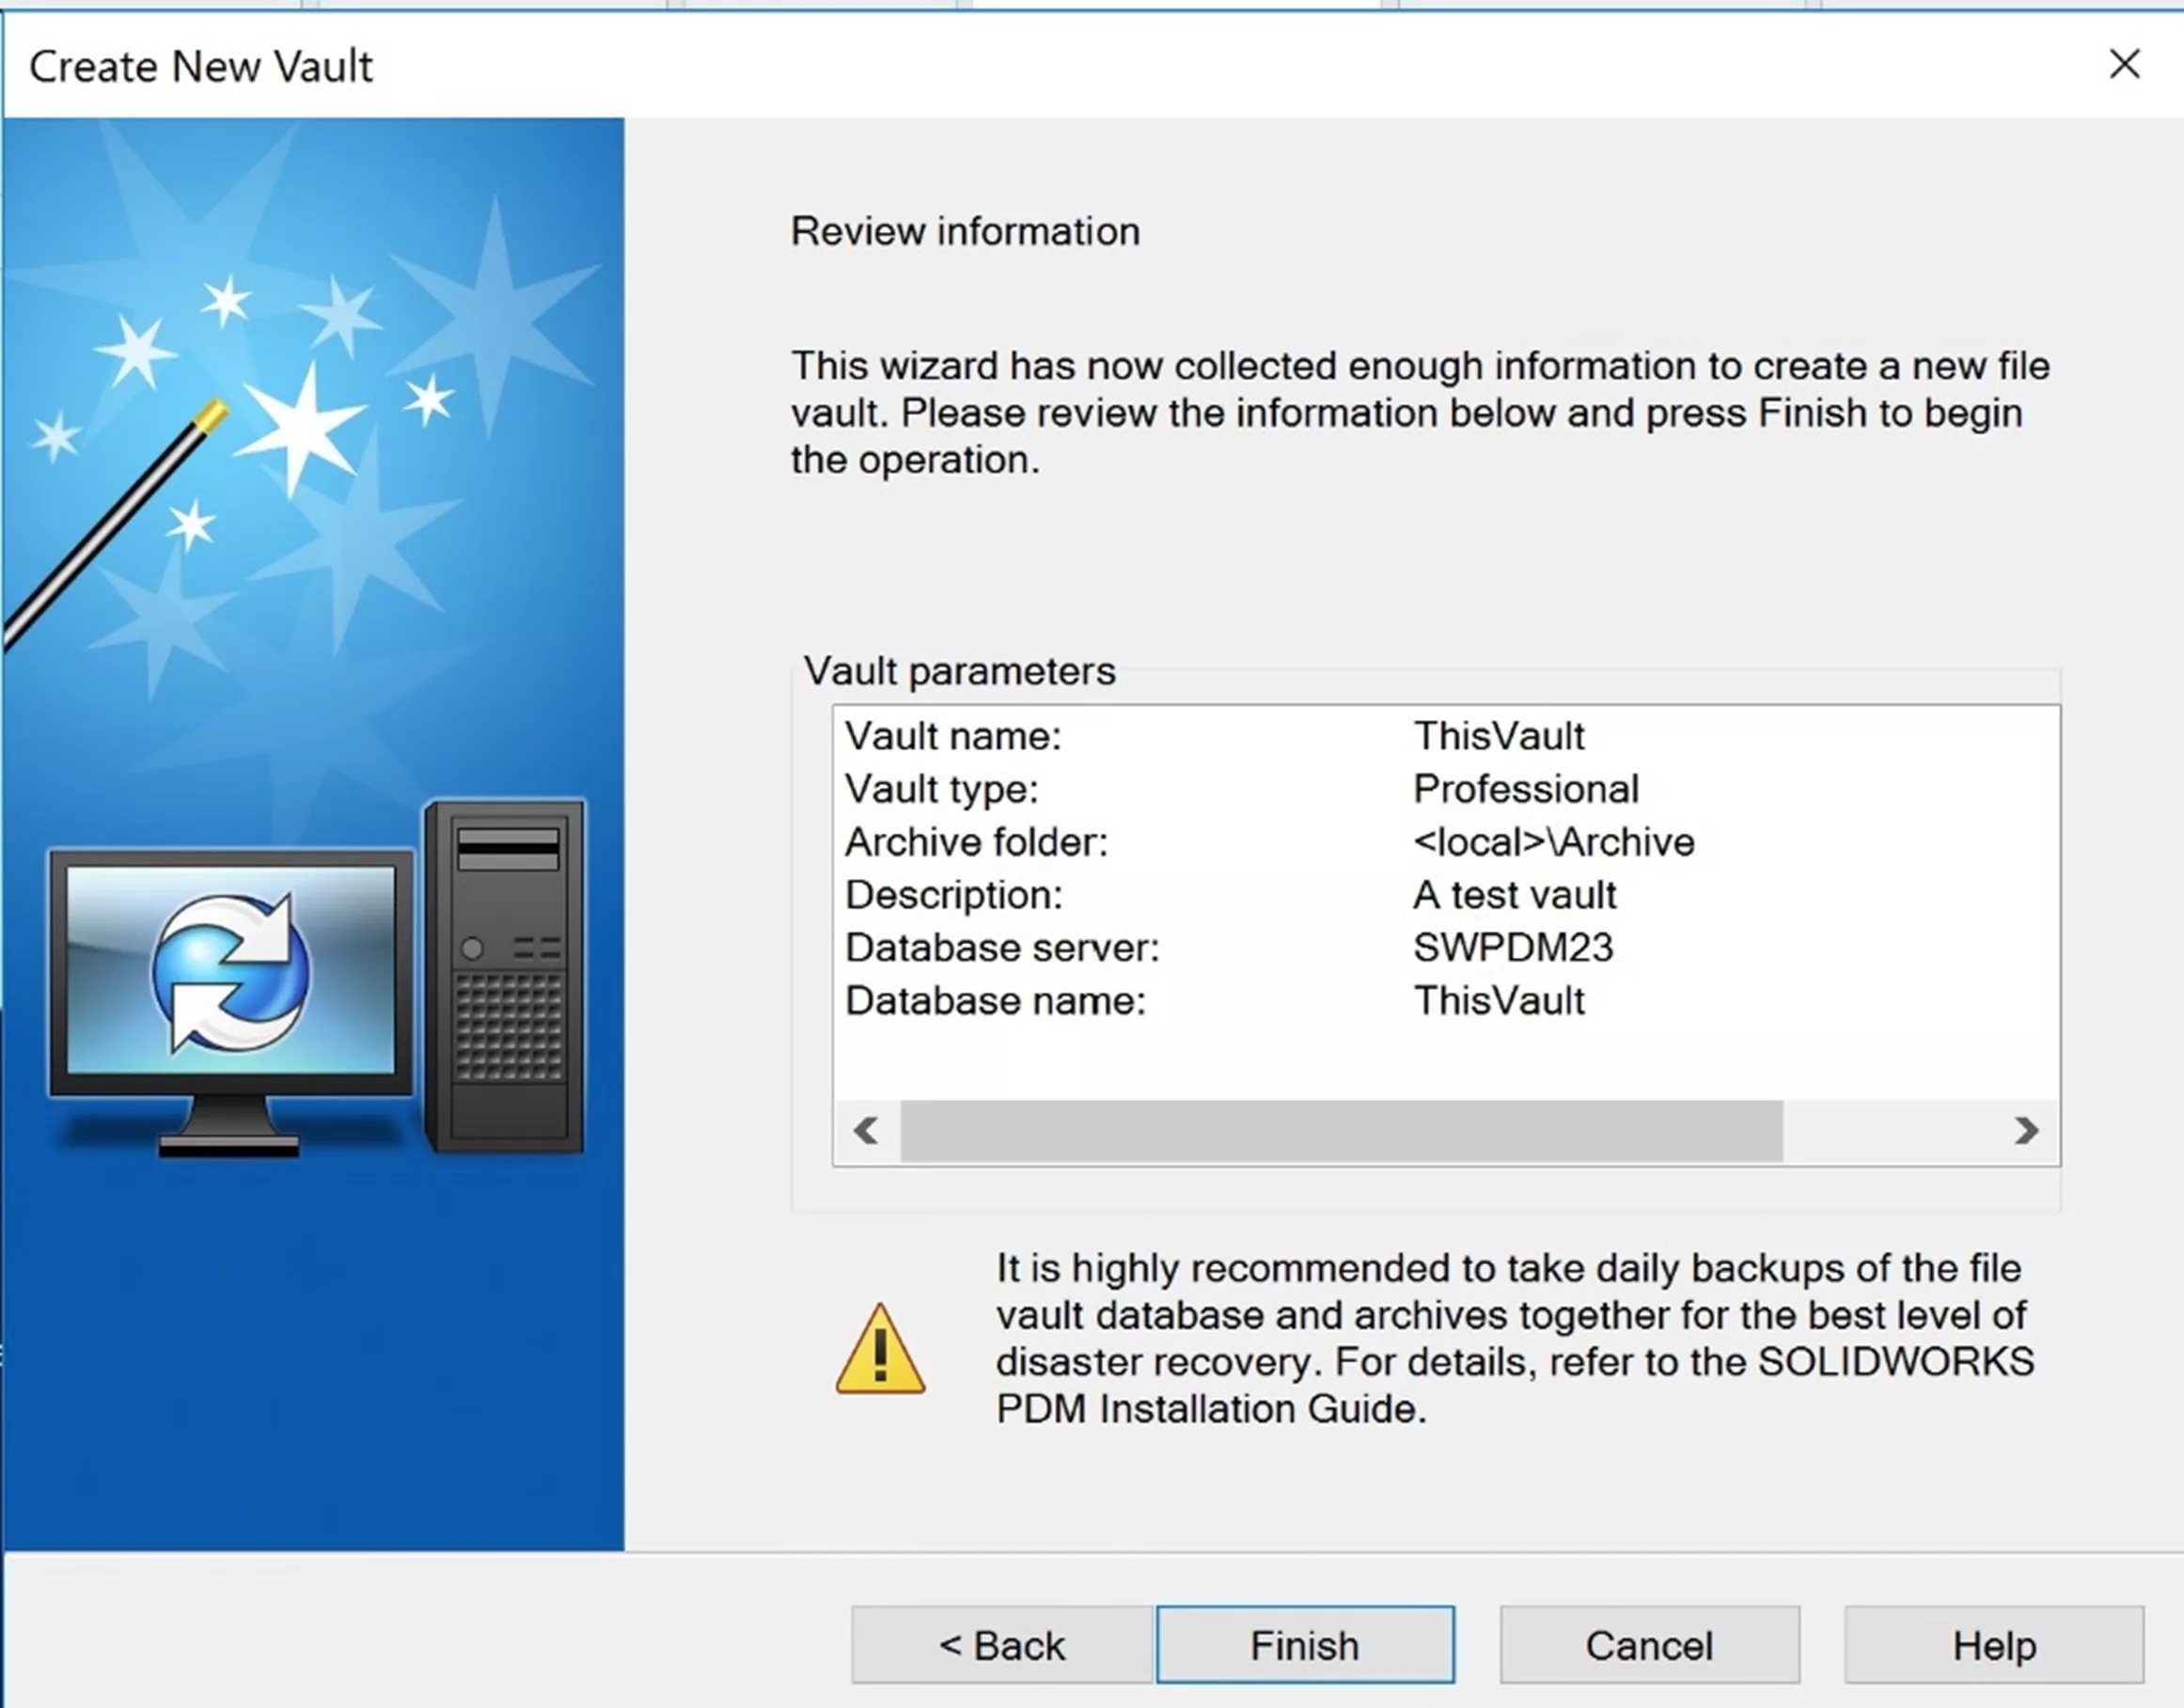Select the '<local>\Archive' folder value
This screenshot has height=1708, width=2184.
(1553, 842)
